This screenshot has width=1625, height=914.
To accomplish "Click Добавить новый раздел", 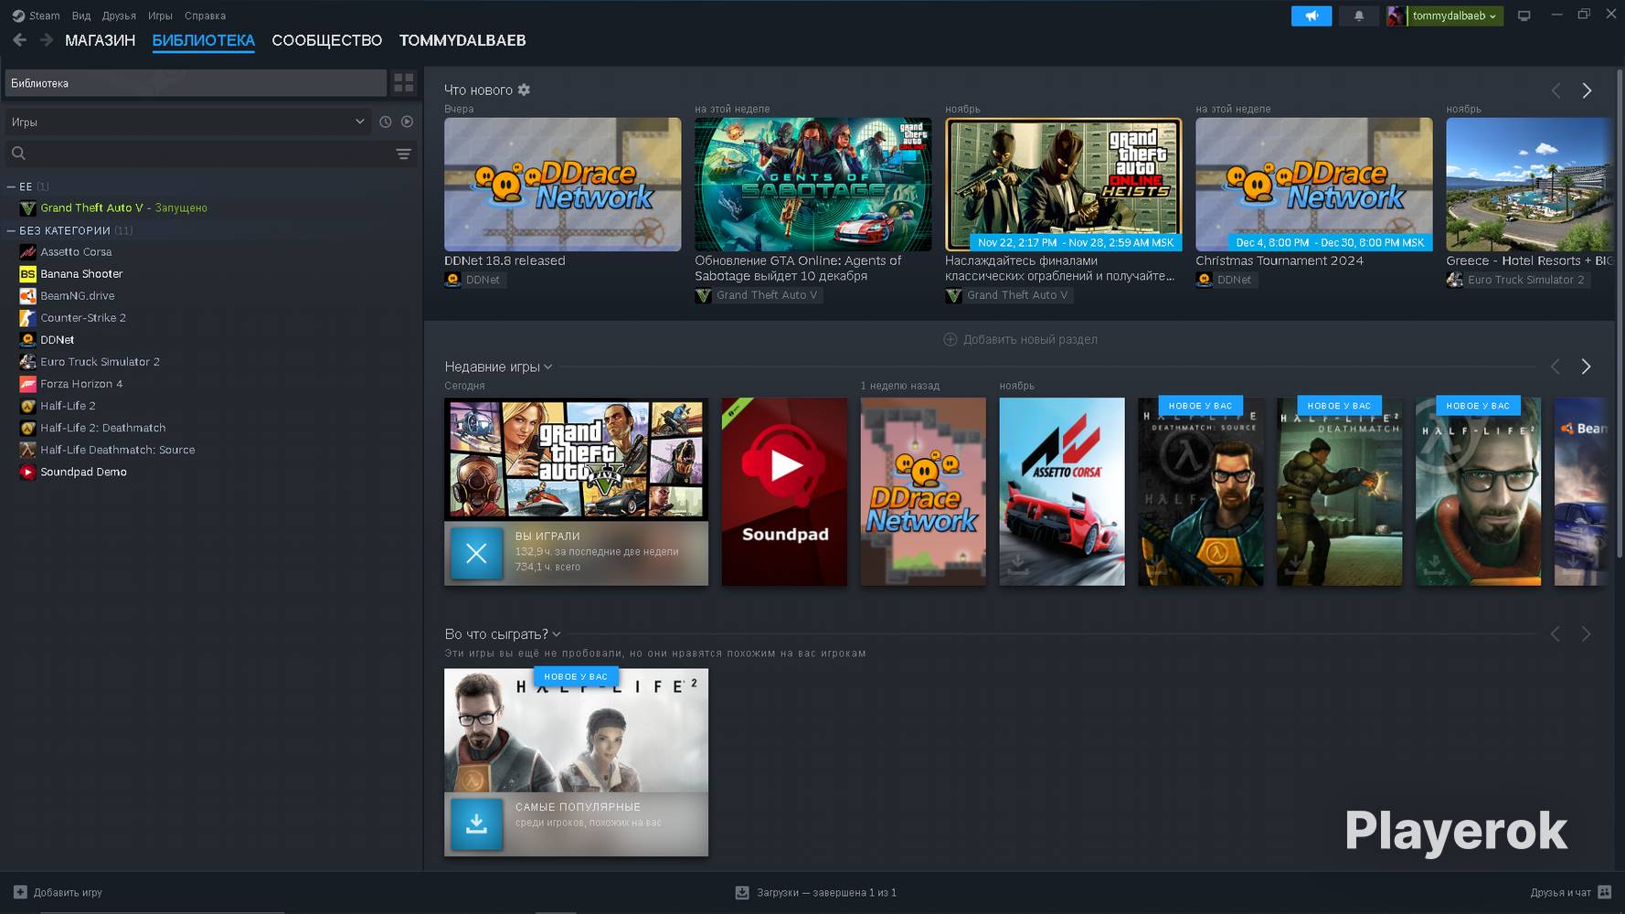I will [1030, 339].
